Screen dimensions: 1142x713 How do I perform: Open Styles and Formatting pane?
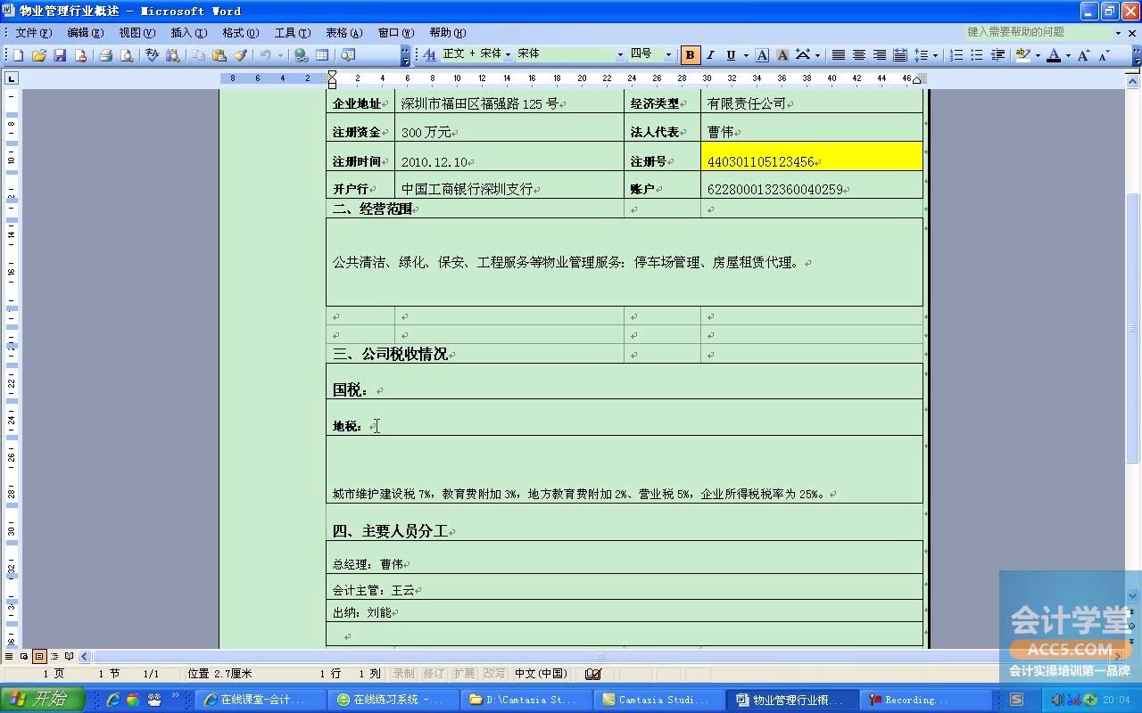tap(429, 55)
